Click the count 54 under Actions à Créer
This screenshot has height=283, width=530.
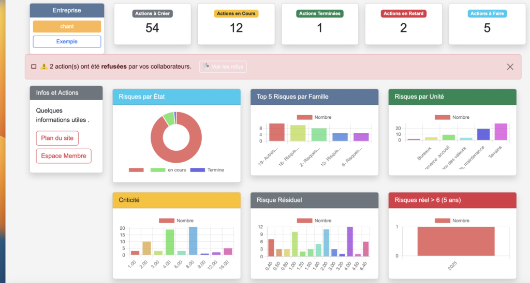coord(153,28)
